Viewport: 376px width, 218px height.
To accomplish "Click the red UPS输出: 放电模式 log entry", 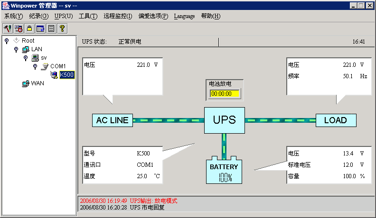I will (129, 201).
